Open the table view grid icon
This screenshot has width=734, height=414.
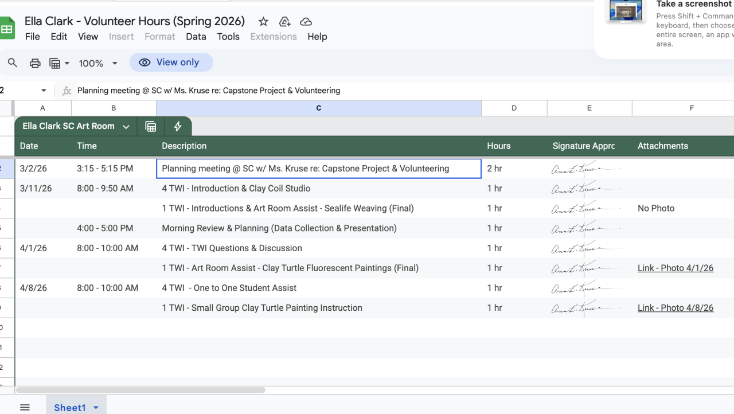(x=151, y=127)
